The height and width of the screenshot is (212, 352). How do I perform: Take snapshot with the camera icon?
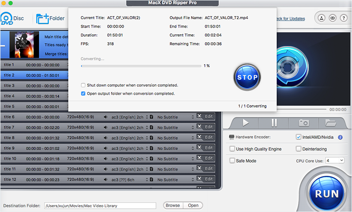click(304, 123)
